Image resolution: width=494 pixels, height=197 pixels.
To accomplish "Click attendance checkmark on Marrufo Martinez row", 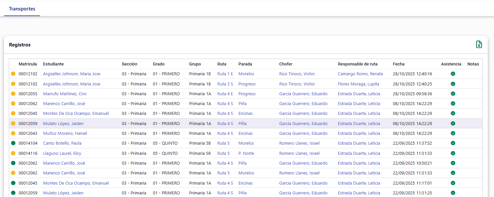I will tap(453, 94).
